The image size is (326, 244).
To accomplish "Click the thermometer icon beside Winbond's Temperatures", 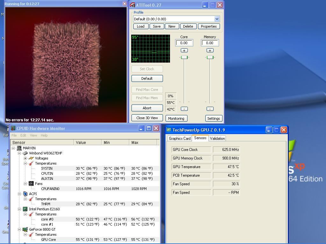I will click(31, 163).
